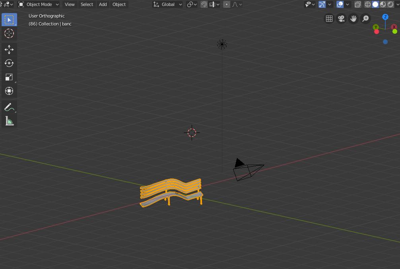
Task: Toggle X-ray mode
Action: coord(357,4)
